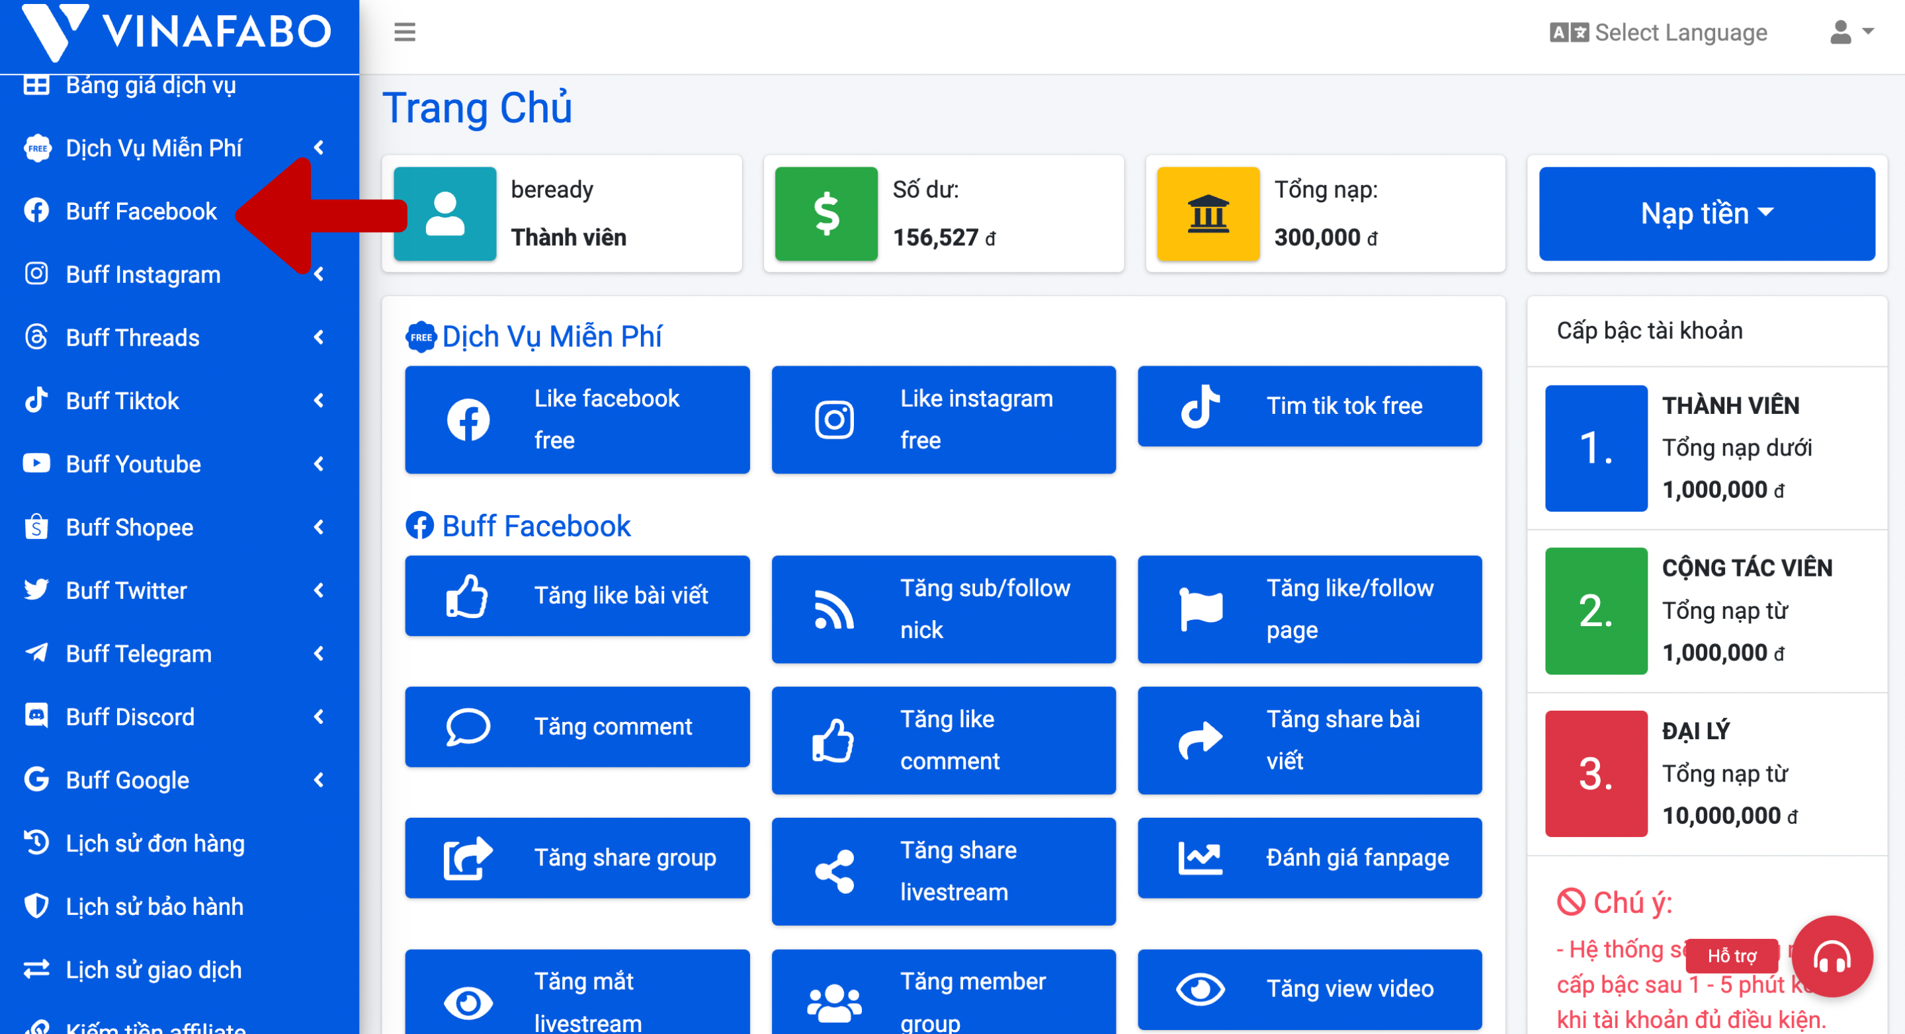Open Lịch sử đơn hàng page

[155, 844]
